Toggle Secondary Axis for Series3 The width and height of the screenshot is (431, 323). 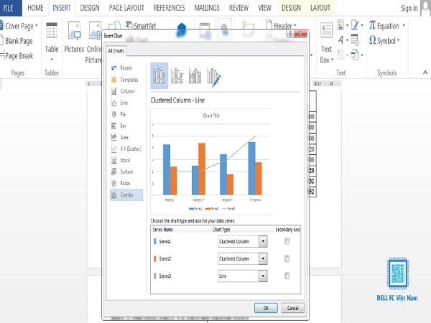287,276
